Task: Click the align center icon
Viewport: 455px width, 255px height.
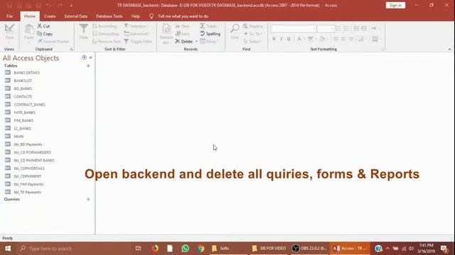Action: click(x=343, y=39)
